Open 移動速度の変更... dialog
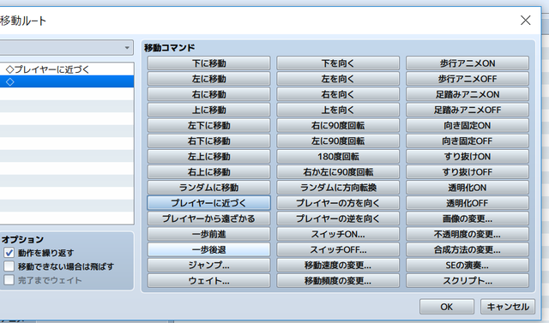The height and width of the screenshot is (323, 549). [338, 265]
